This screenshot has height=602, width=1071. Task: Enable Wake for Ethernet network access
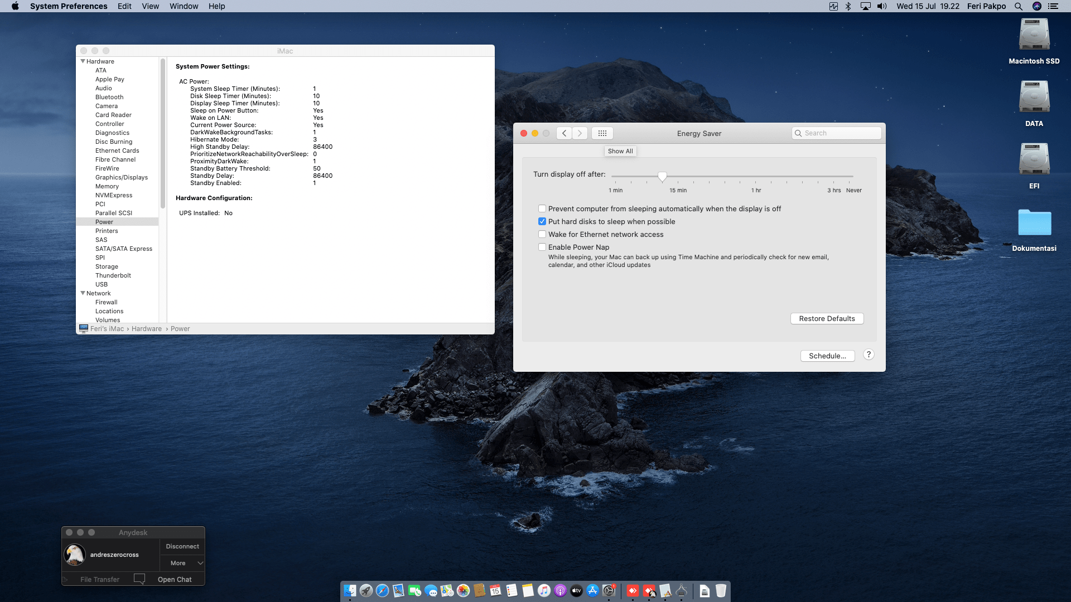click(x=542, y=234)
